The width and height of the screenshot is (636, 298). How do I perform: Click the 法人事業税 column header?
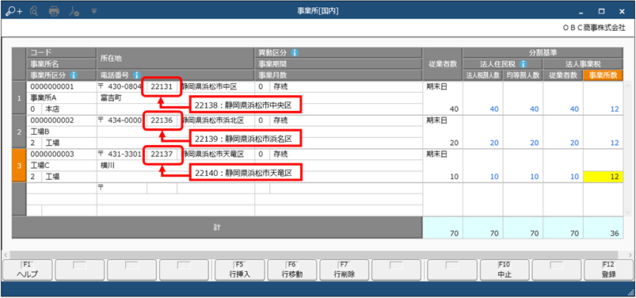coord(582,63)
